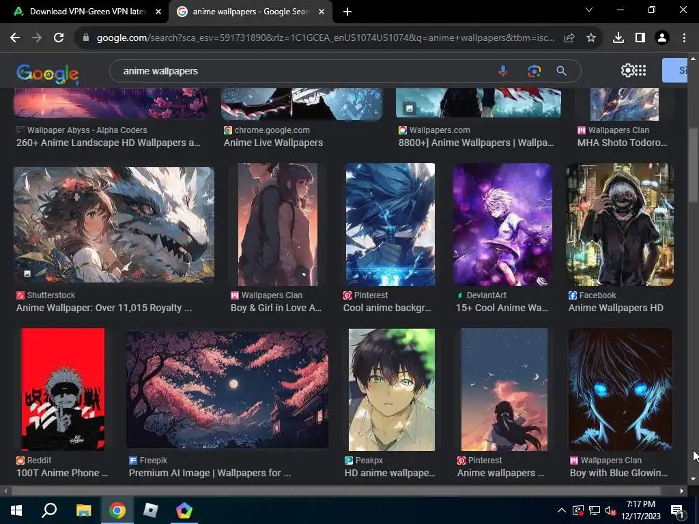The image size is (699, 524).
Task: Open the Boy with Blue Glowing eyes image
Action: (620, 390)
